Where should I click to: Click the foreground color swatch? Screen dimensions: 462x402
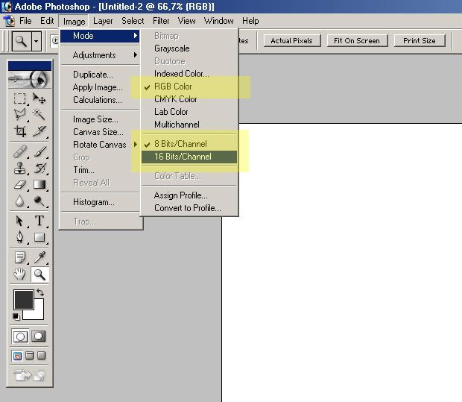pos(22,298)
